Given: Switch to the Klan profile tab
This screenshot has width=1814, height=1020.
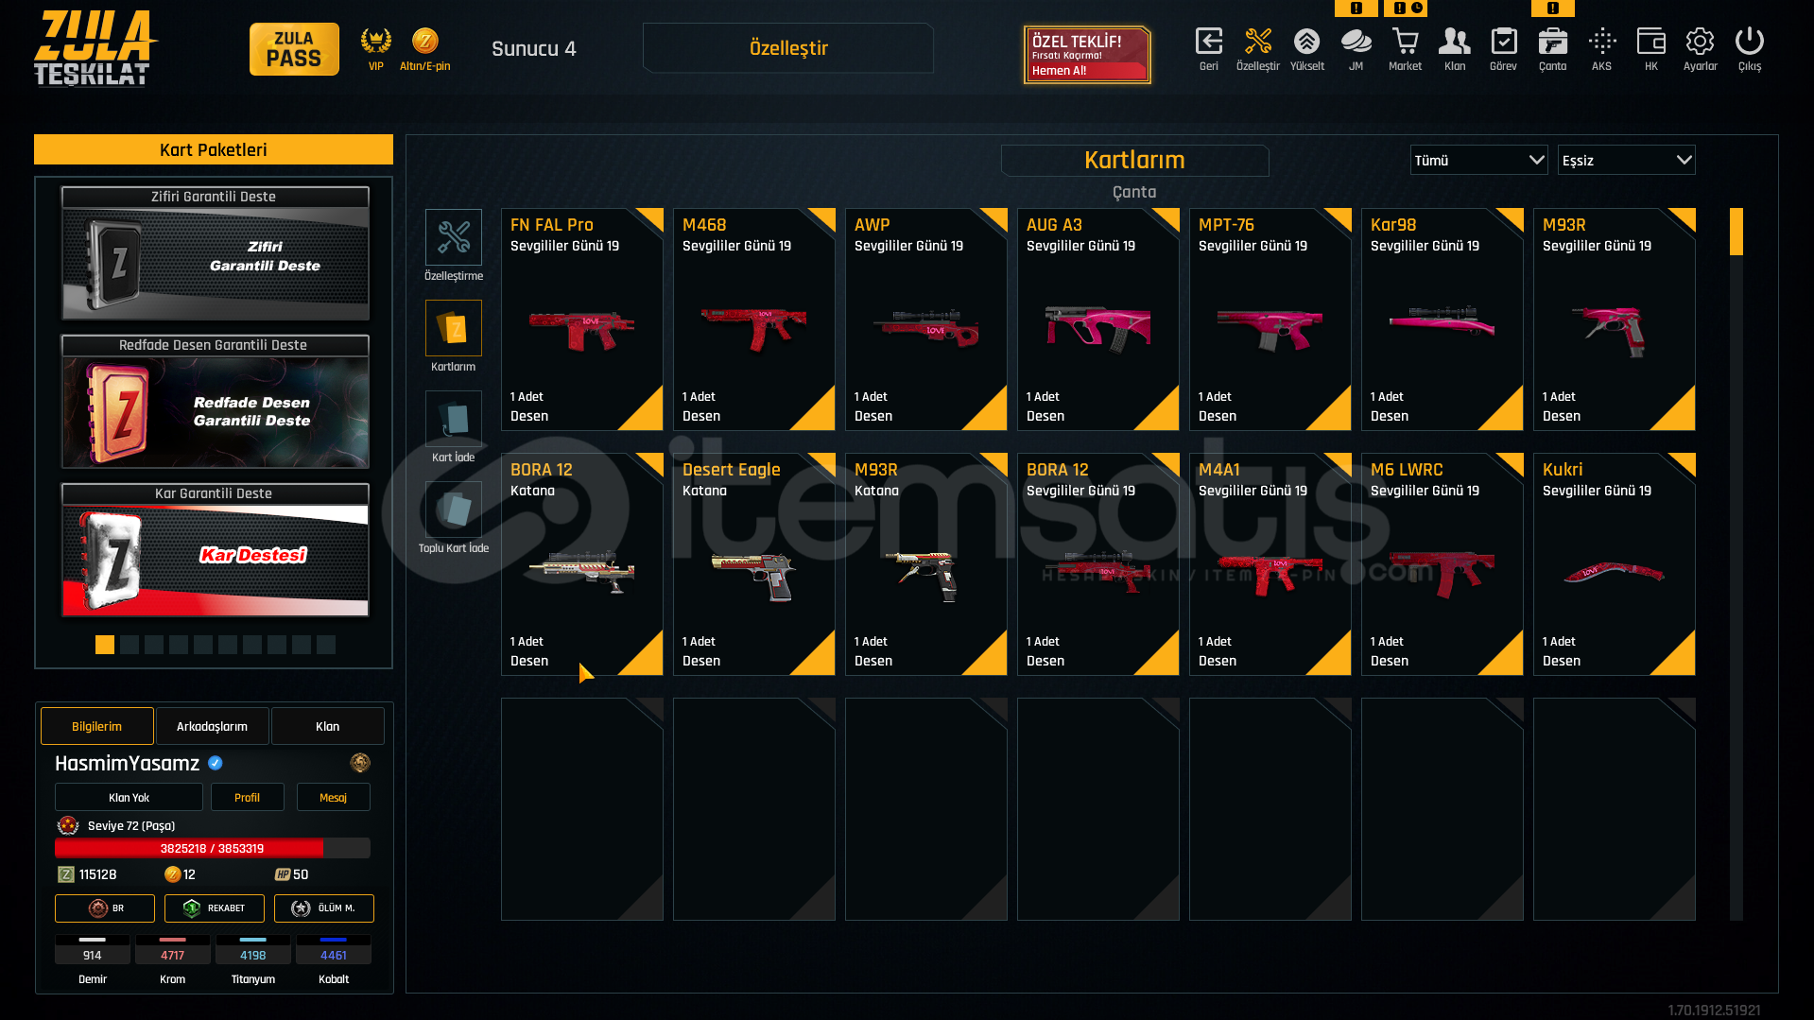Looking at the screenshot, I should point(327,726).
